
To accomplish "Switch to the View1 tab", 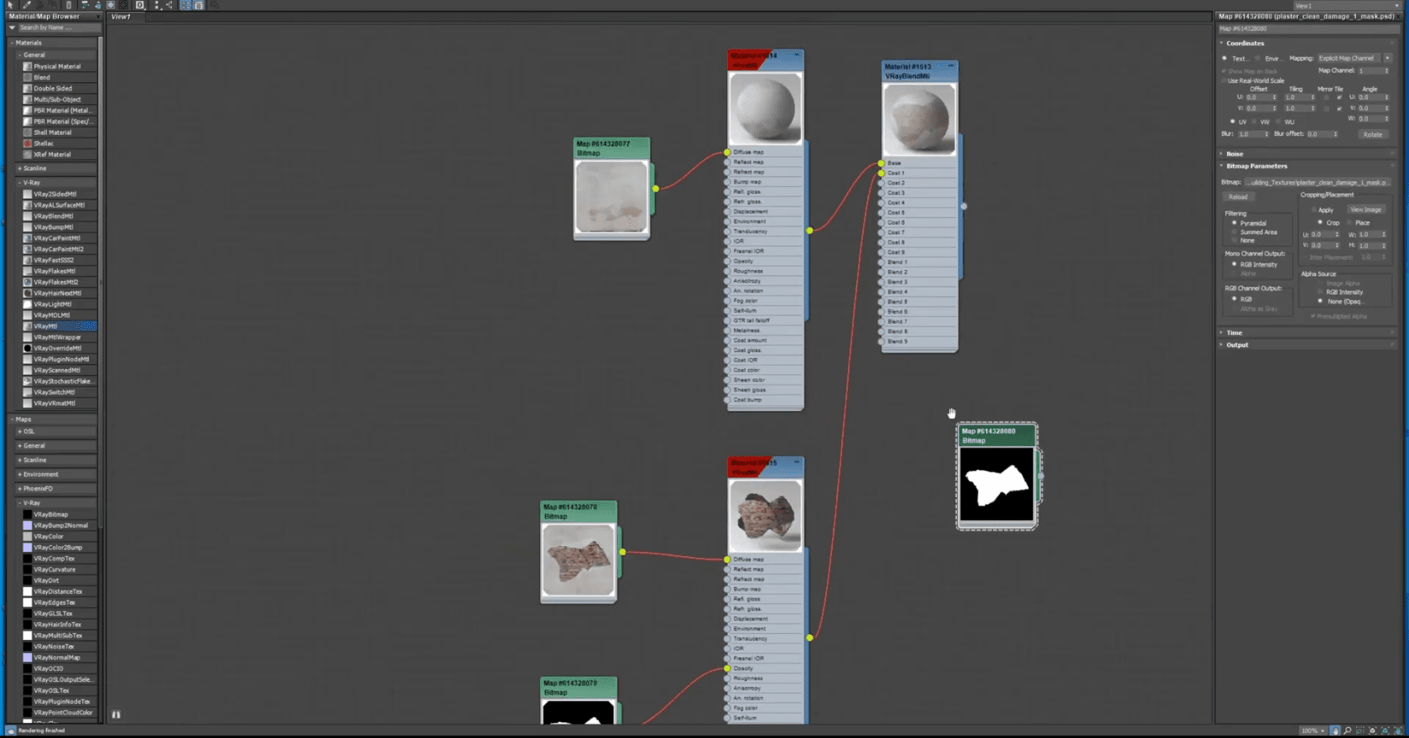I will [x=122, y=17].
